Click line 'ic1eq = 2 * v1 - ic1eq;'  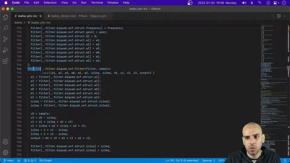tap(49, 130)
